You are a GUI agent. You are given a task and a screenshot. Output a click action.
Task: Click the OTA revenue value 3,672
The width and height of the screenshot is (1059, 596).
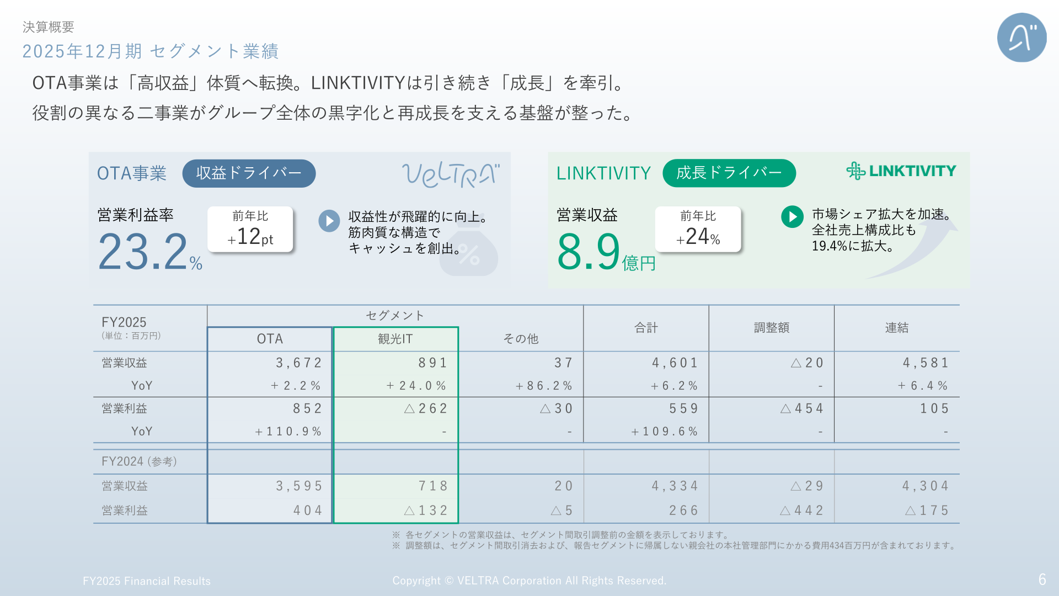299,363
